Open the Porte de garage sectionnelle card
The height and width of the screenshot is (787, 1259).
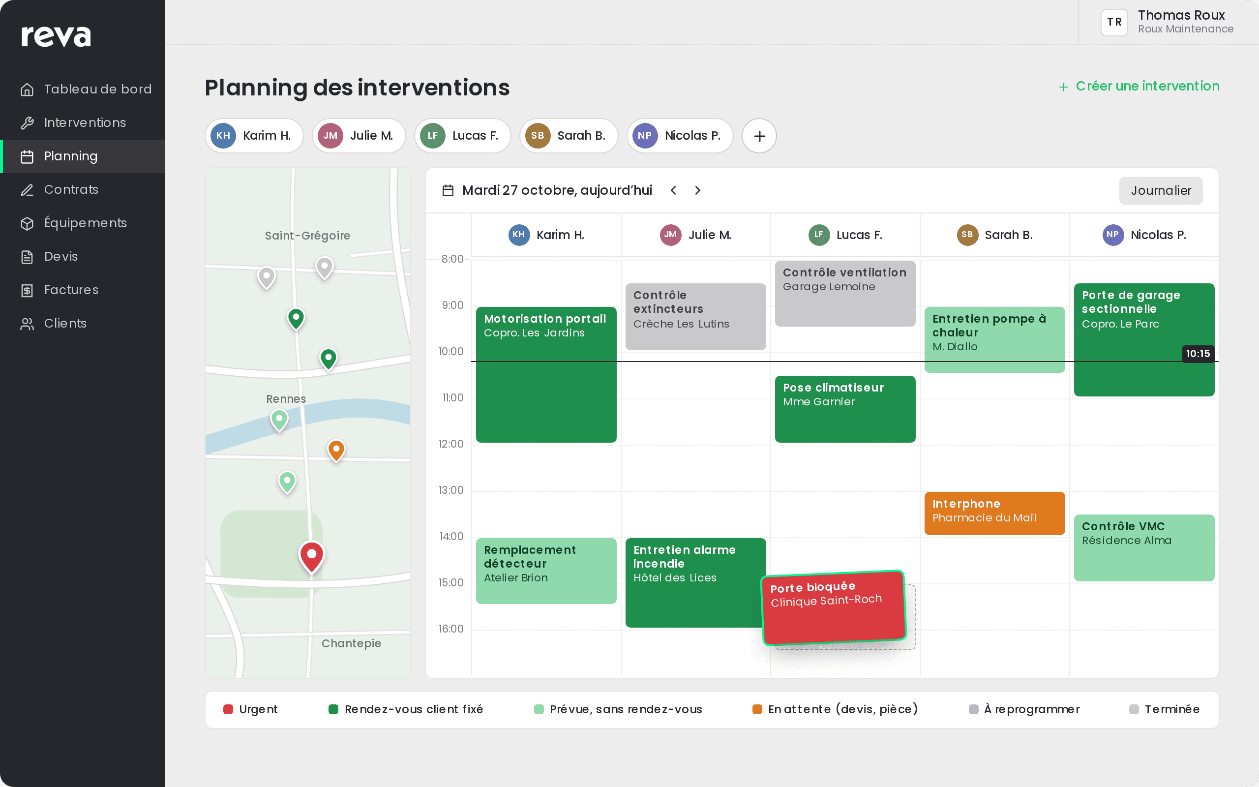(1144, 340)
